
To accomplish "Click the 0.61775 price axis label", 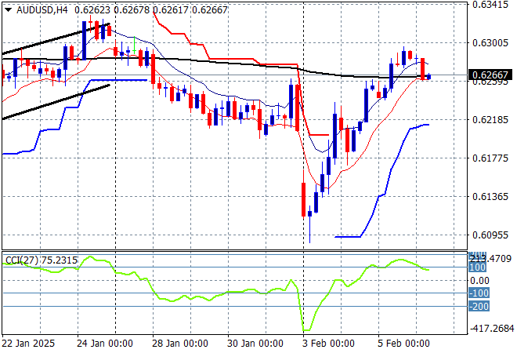I will (490, 158).
